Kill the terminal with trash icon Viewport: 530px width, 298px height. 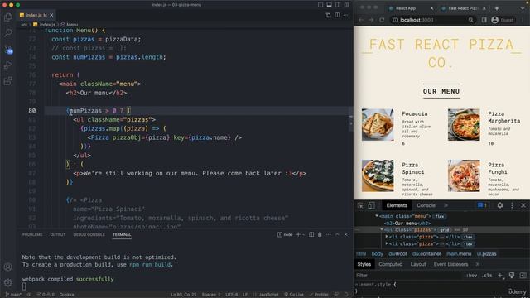[x=320, y=234]
